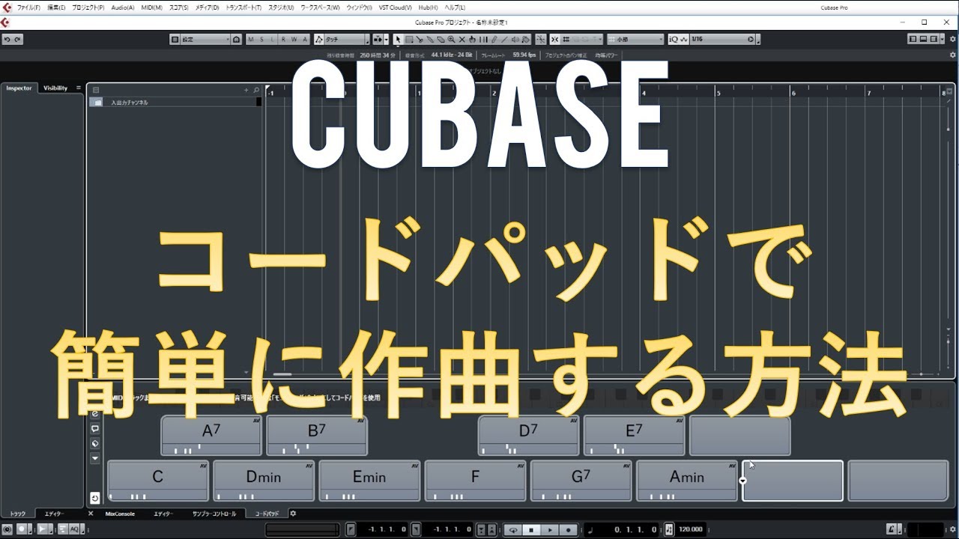The image size is (959, 539).
Task: Toggle the Read (R) automation button
Action: point(283,39)
